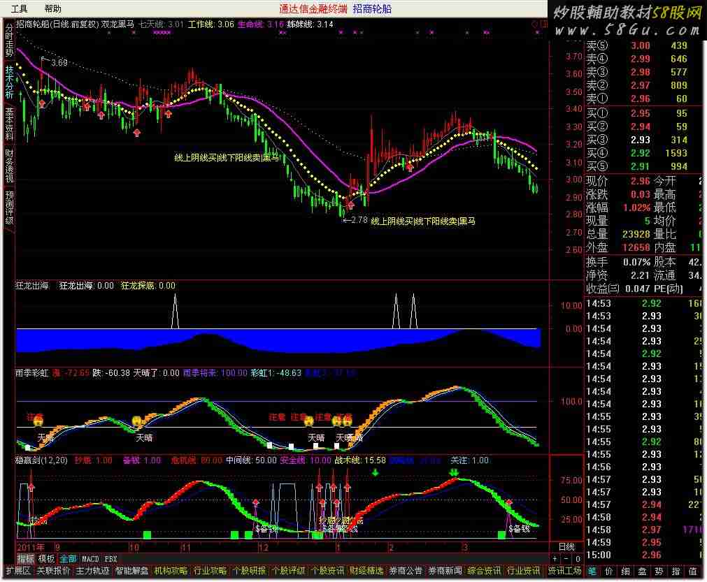Open the 预测评级 side tab
707x582 pixels.
point(9,208)
